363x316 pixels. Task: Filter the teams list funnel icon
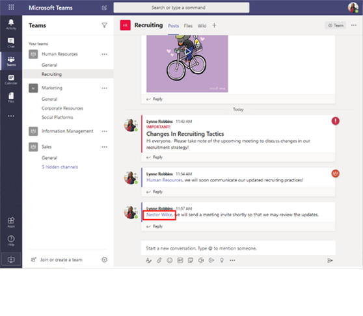(104, 25)
